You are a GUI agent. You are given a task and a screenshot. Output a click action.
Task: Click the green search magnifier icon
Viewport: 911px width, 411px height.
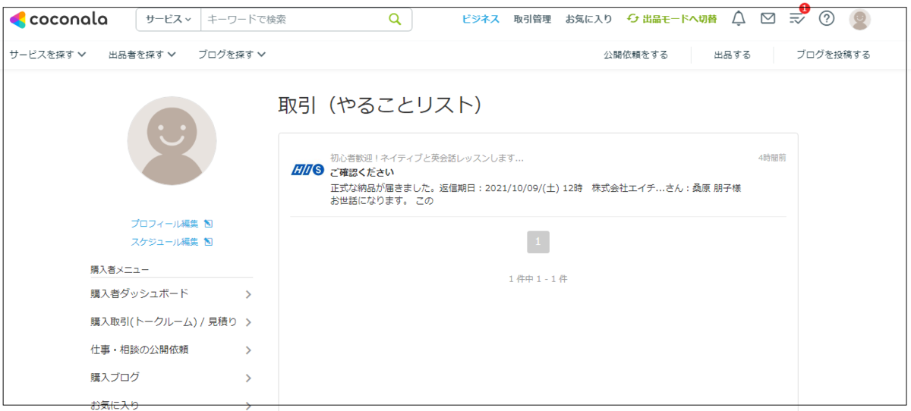pyautogui.click(x=395, y=19)
